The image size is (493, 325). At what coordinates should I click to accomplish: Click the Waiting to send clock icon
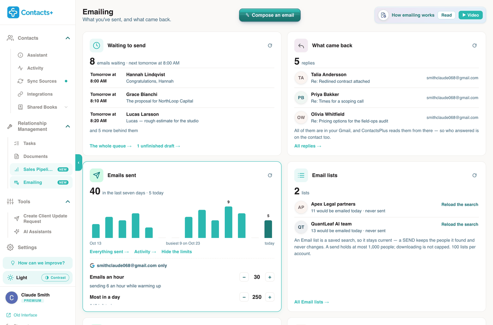[97, 46]
